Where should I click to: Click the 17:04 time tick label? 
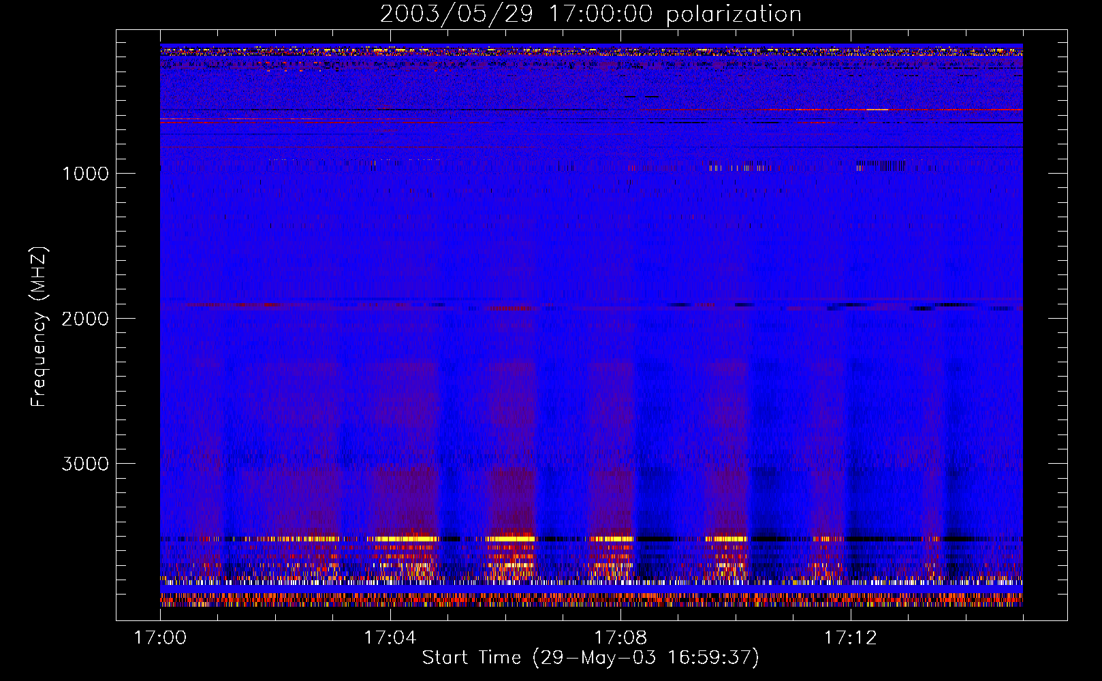pyautogui.click(x=390, y=638)
